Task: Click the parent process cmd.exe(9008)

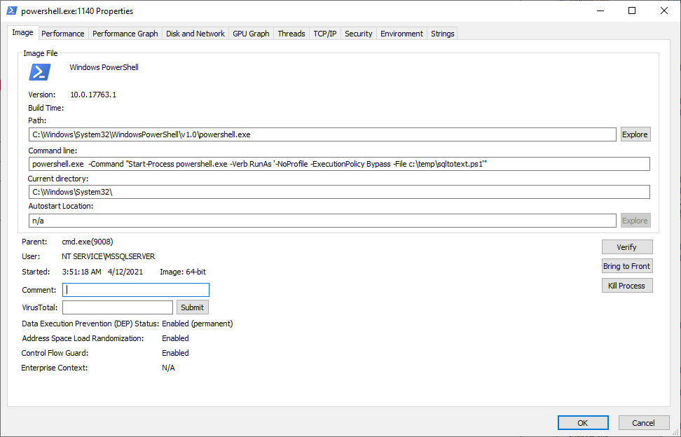Action: coord(88,242)
